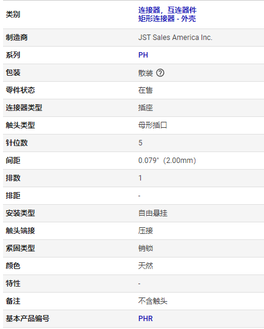The image size is (264, 329).
Task: Click the 插座 connector type value
Action: pyautogui.click(x=146, y=108)
